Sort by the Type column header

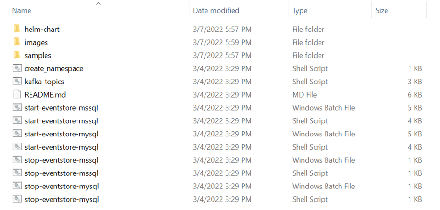click(300, 10)
